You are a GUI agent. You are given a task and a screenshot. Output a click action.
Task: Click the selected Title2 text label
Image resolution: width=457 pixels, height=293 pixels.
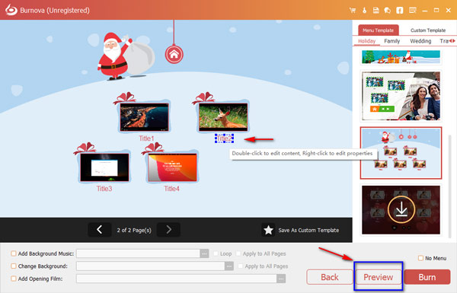(x=224, y=139)
